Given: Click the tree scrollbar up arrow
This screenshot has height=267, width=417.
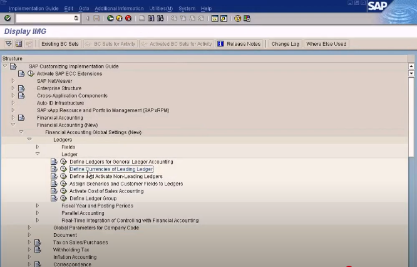Looking at the screenshot, I should tap(411, 66).
